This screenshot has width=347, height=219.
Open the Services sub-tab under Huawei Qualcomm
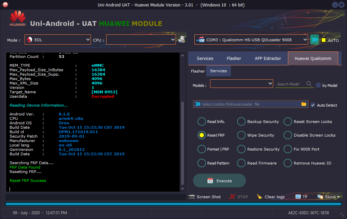[219, 71]
